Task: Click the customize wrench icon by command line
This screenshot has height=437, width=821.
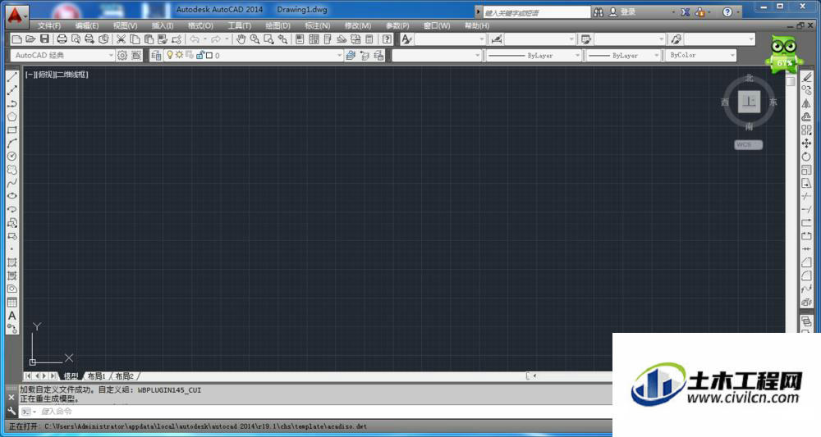Action: [11, 412]
